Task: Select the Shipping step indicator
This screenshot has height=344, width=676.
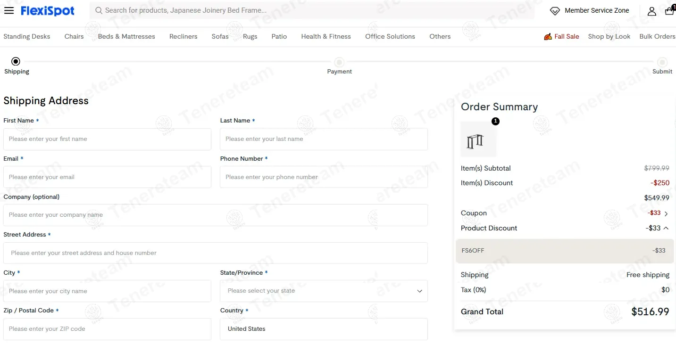Action: tap(16, 61)
